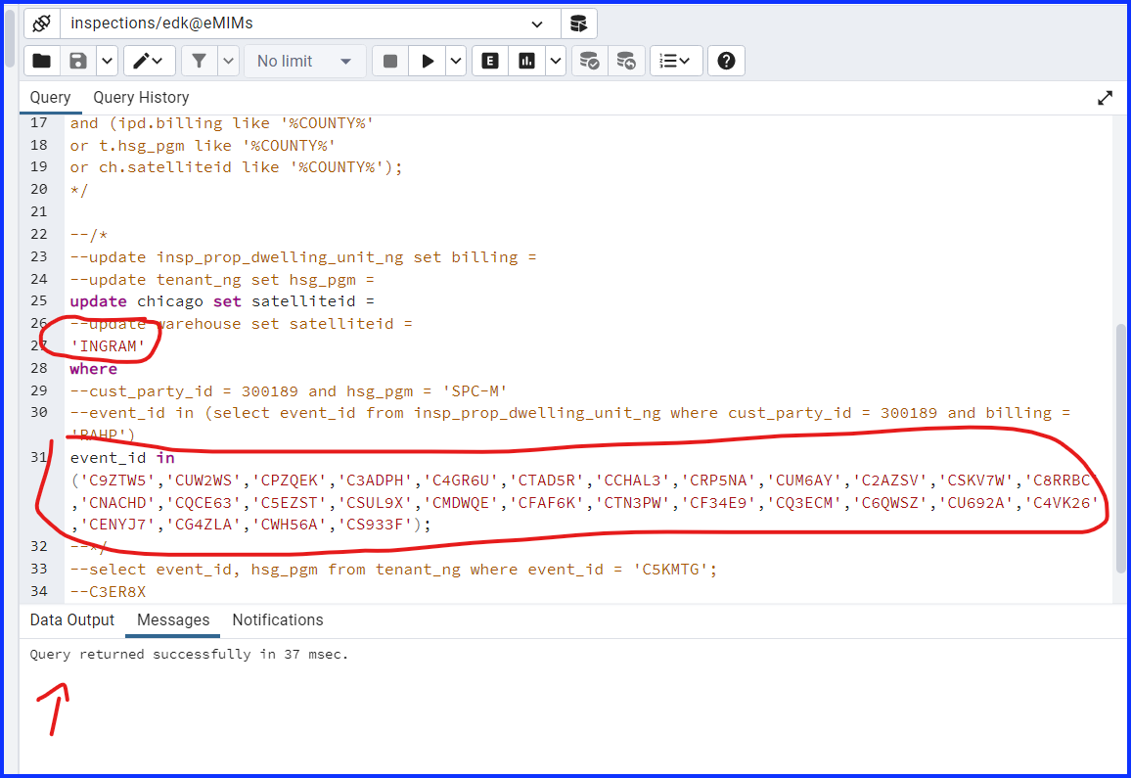Open the Help question mark icon
1131x778 pixels.
pos(726,61)
